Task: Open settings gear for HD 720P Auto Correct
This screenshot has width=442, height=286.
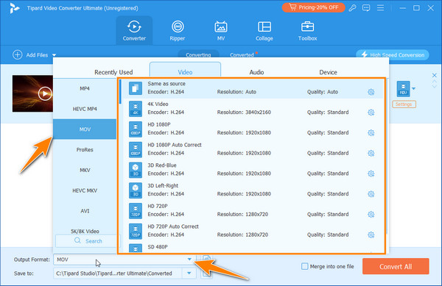Action: click(x=371, y=235)
